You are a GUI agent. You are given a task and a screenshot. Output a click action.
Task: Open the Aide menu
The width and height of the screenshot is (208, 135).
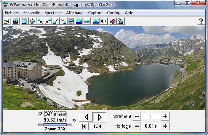(x=129, y=13)
